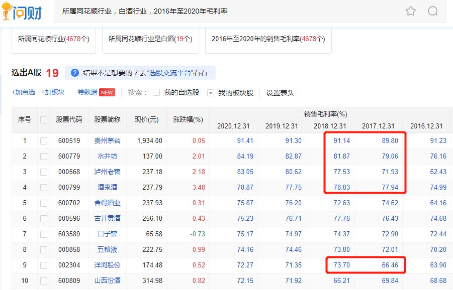The width and height of the screenshot is (453, 290).
Task: Sort by 2019.12.31 gross margin column
Action: pyautogui.click(x=282, y=126)
